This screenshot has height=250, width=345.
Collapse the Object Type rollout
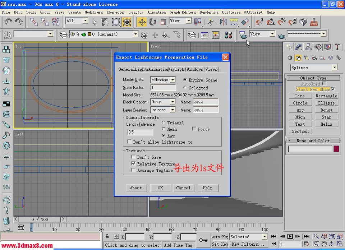[313, 78]
